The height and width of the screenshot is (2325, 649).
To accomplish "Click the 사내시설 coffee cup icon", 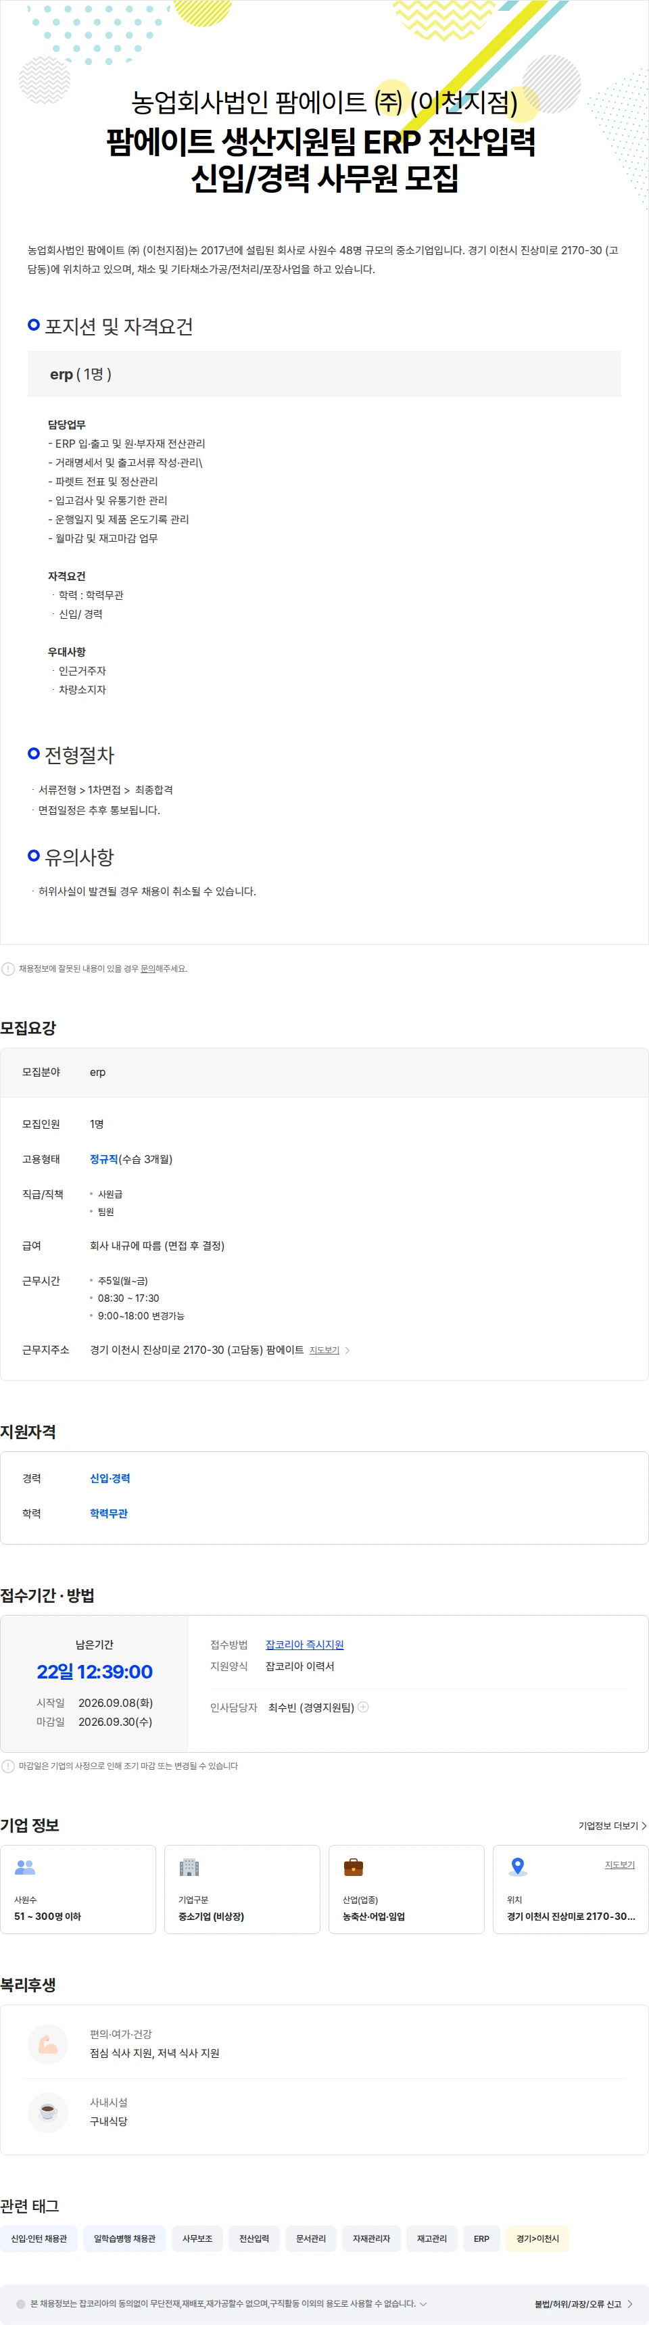I will 48,2112.
